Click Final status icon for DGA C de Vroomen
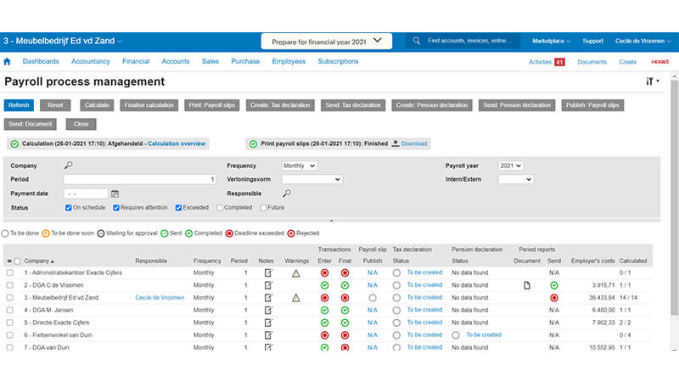The width and height of the screenshot is (679, 382). [345, 285]
